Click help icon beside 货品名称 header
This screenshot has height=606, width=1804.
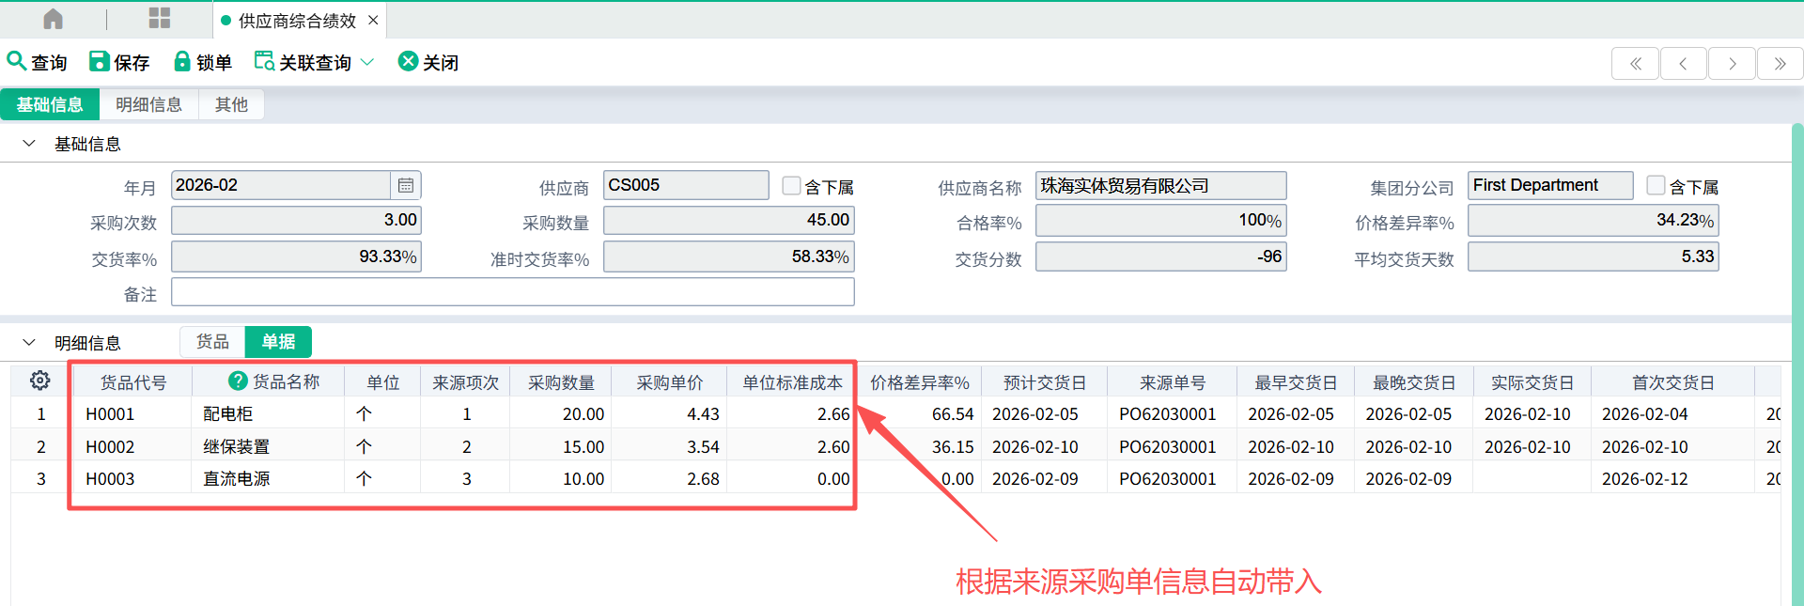tap(238, 381)
